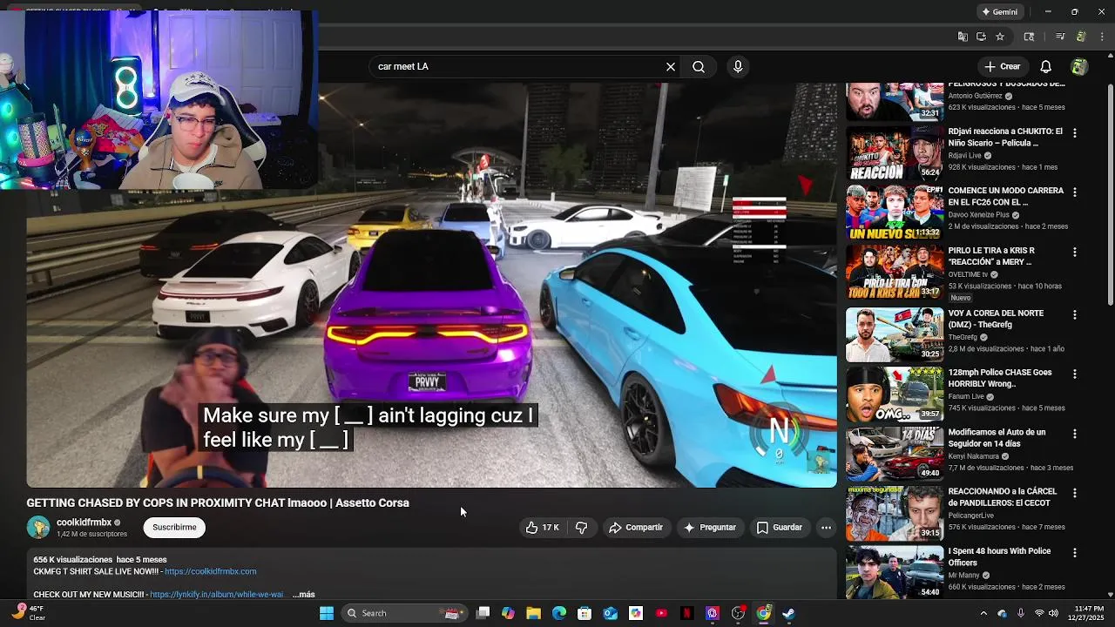The height and width of the screenshot is (627, 1115).
Task: Open the lynkify.in album link
Action: (x=216, y=594)
